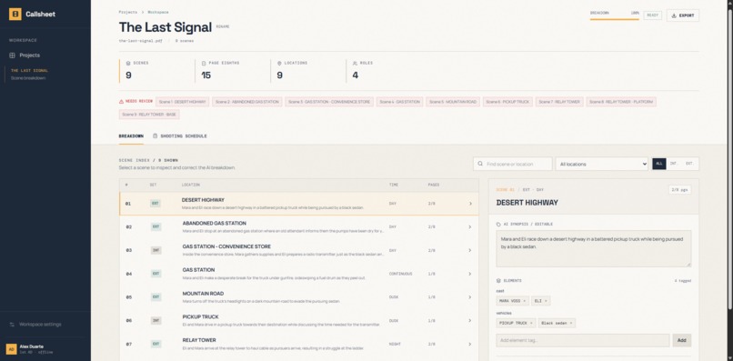
Task: Filter scenes by EXT
Action: [689, 164]
